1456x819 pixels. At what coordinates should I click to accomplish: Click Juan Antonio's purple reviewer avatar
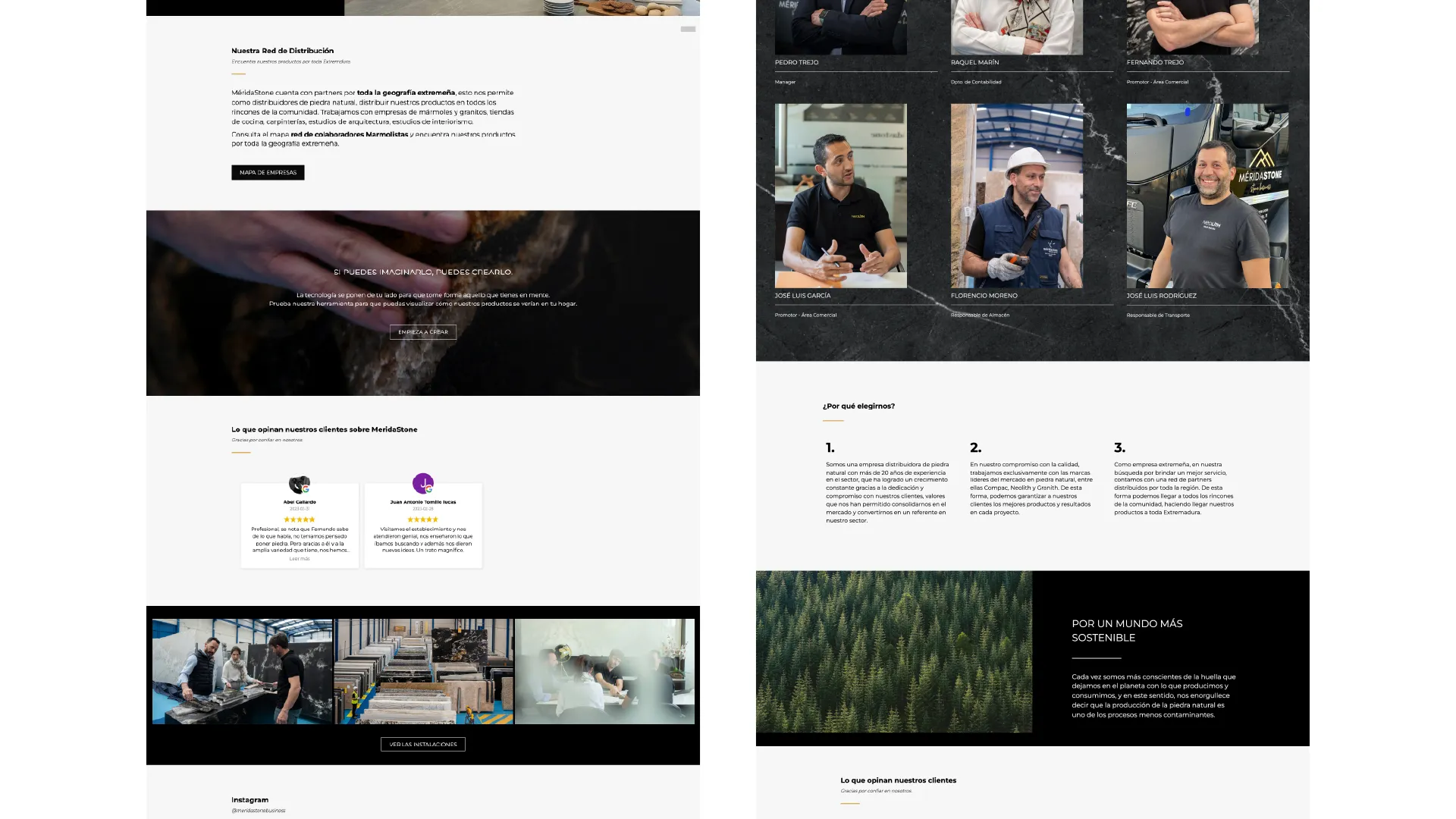(423, 483)
